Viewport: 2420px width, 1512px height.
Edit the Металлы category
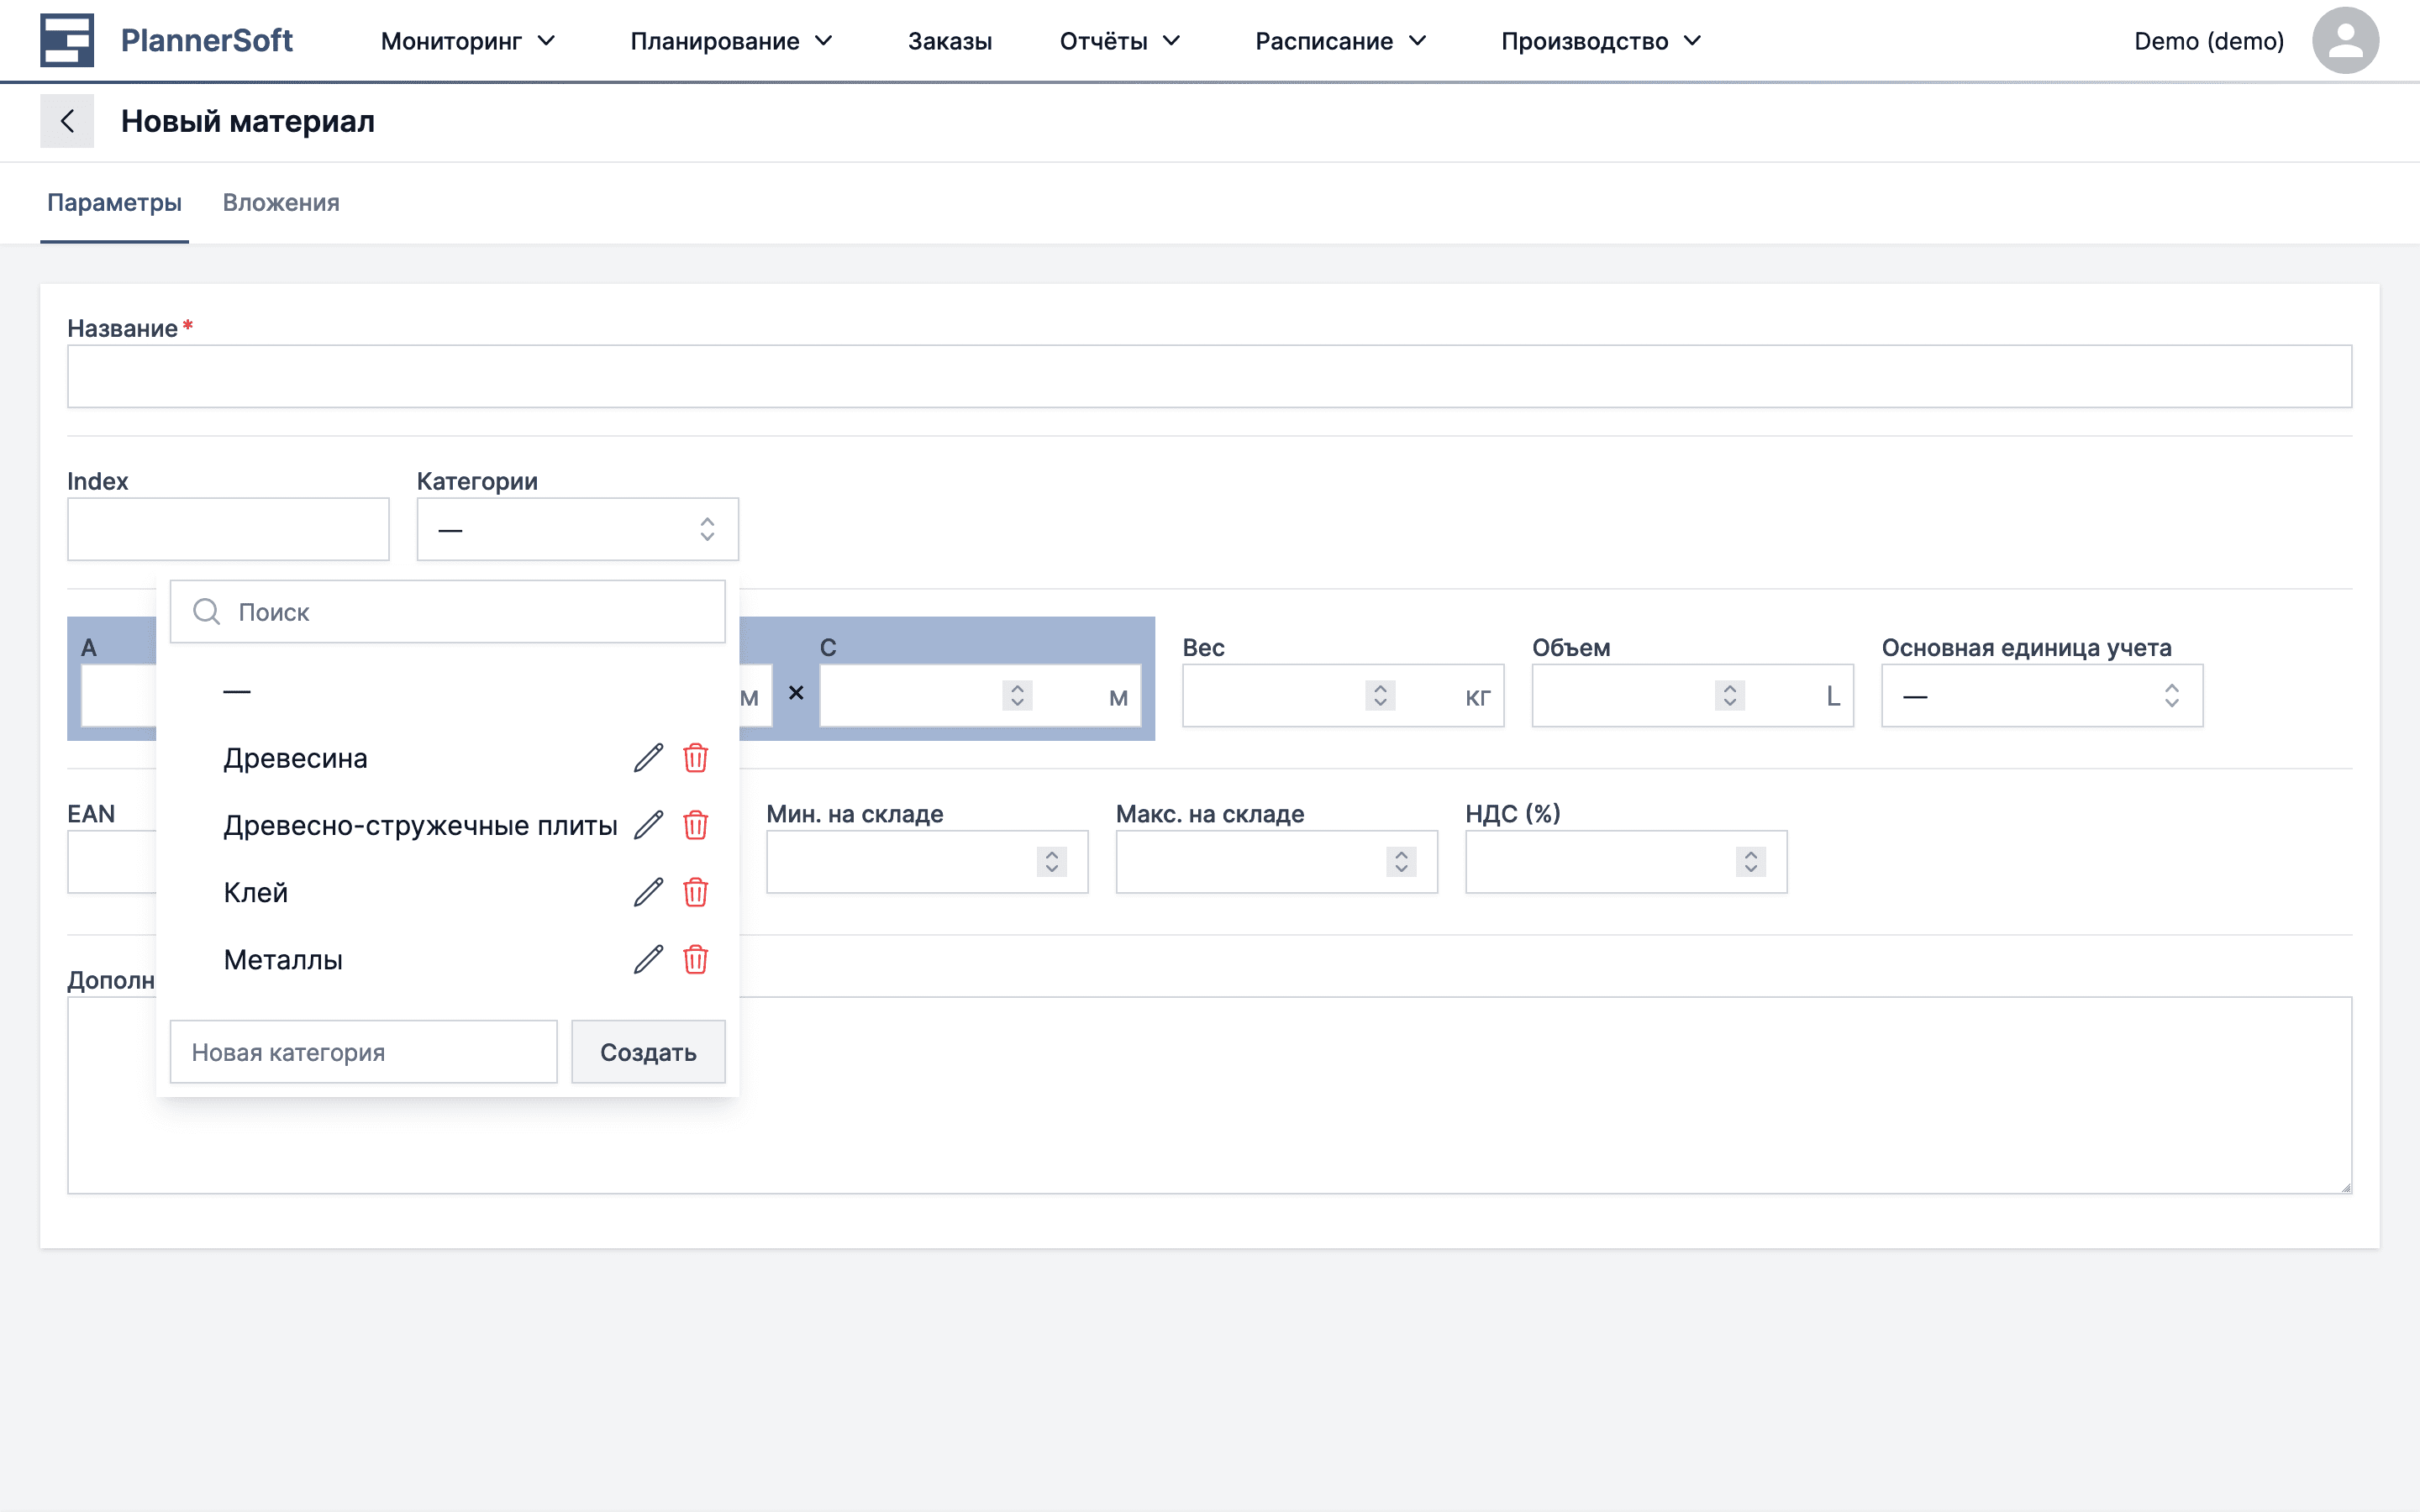(648, 960)
